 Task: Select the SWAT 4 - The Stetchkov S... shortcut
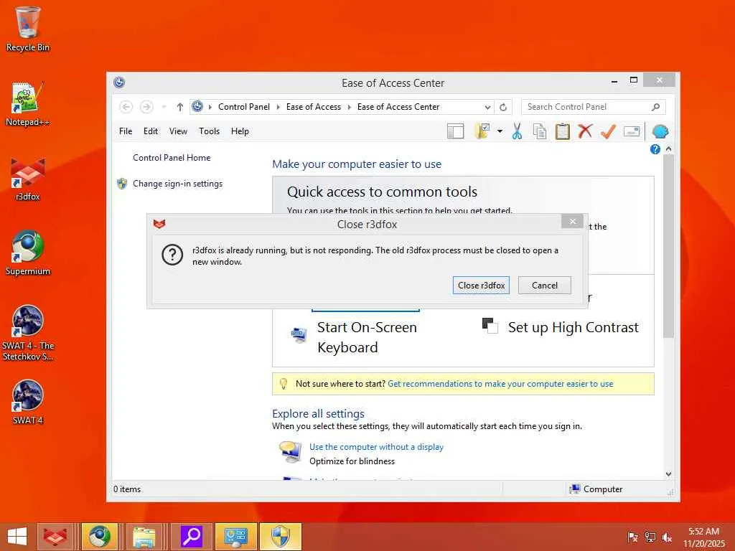pyautogui.click(x=28, y=333)
